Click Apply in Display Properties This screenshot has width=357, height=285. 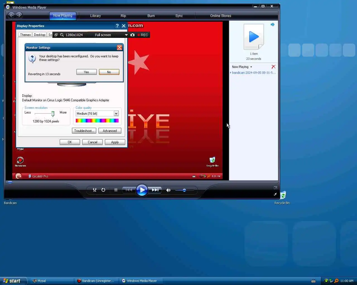(x=115, y=142)
